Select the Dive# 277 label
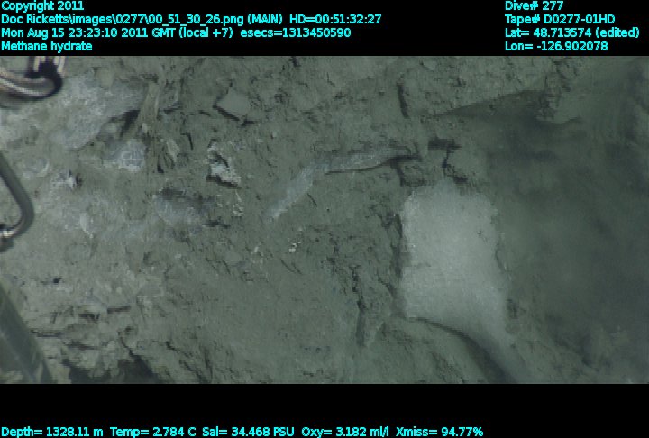 point(534,5)
